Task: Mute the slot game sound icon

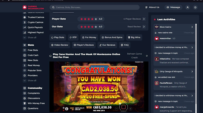Action: tap(64, 110)
